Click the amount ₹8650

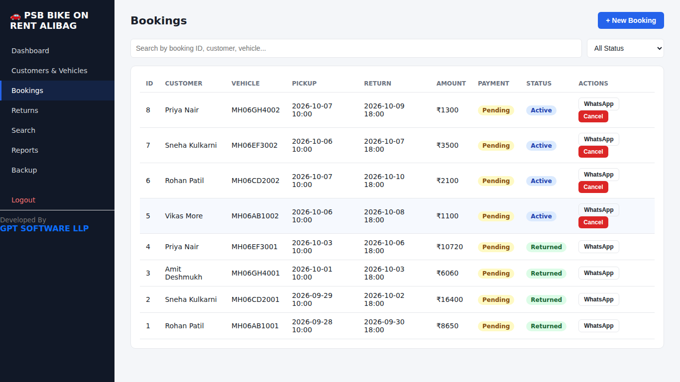point(448,326)
